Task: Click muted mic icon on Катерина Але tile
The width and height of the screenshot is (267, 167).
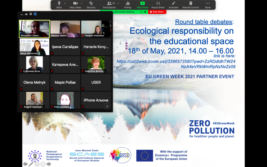Action: (52, 71)
